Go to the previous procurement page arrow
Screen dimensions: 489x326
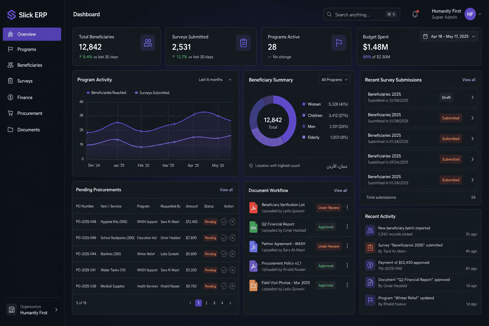190,303
